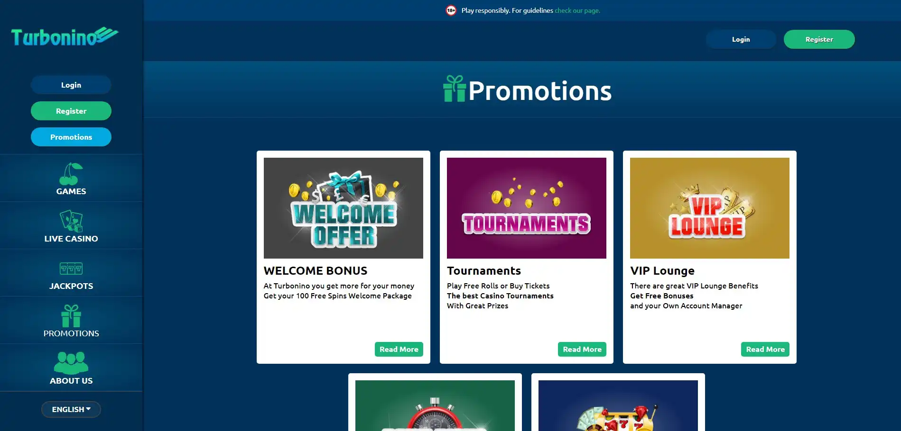Click the VIP Lounge banner image
901x431 pixels.
[x=710, y=208]
